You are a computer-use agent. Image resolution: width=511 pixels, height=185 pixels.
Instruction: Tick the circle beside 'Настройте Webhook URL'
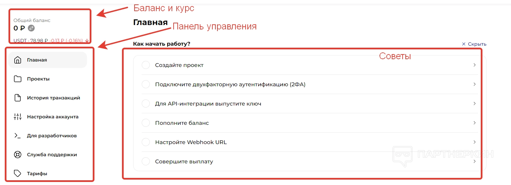point(146,142)
